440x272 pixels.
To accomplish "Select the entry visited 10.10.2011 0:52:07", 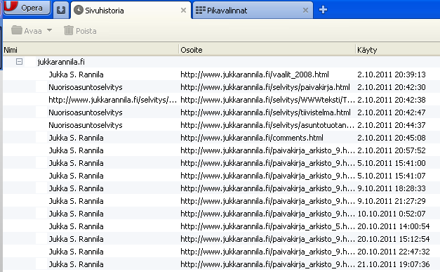I will click(x=221, y=214).
